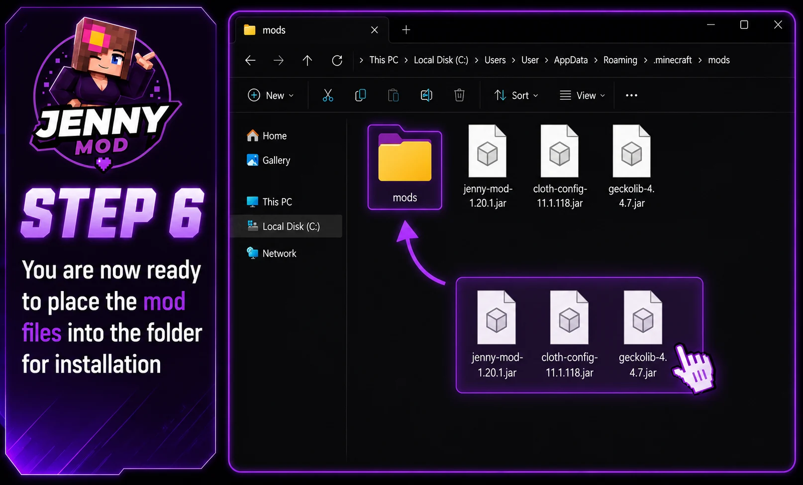Expand the chevron between User and AppData

[546, 60]
